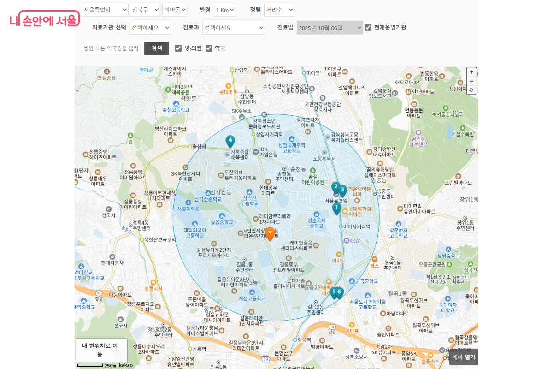Viewport: 553px width, 369px height.
Task: Zoom in the map with plus
Action: coord(471,72)
